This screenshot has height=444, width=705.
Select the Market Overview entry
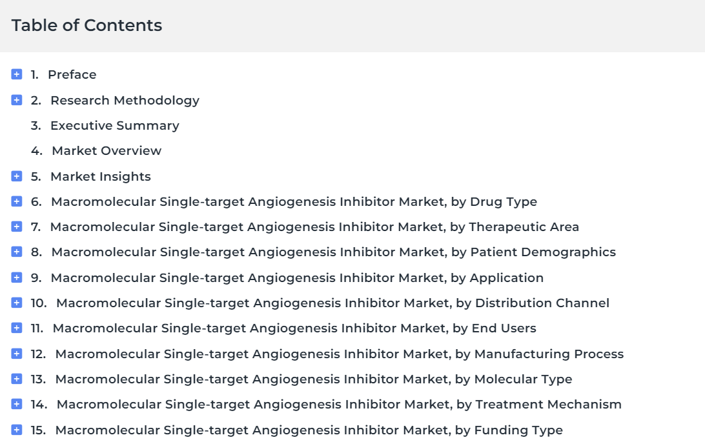[x=107, y=150]
